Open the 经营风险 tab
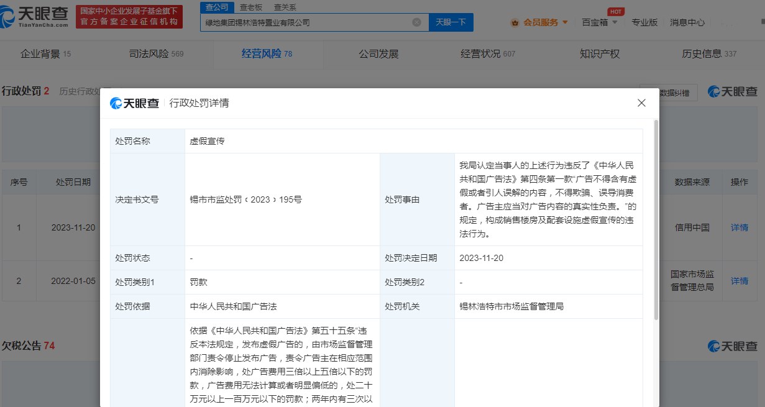765x407 pixels. click(x=267, y=54)
